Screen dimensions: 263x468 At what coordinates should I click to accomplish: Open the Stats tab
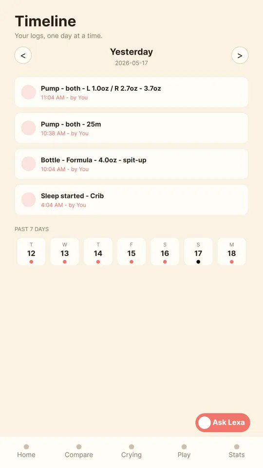tap(237, 451)
